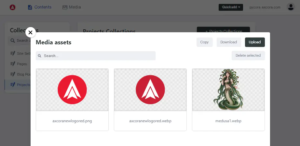Select the axcoranewlogored.webp thumbnail
The image size is (300, 146).
tap(150, 90)
